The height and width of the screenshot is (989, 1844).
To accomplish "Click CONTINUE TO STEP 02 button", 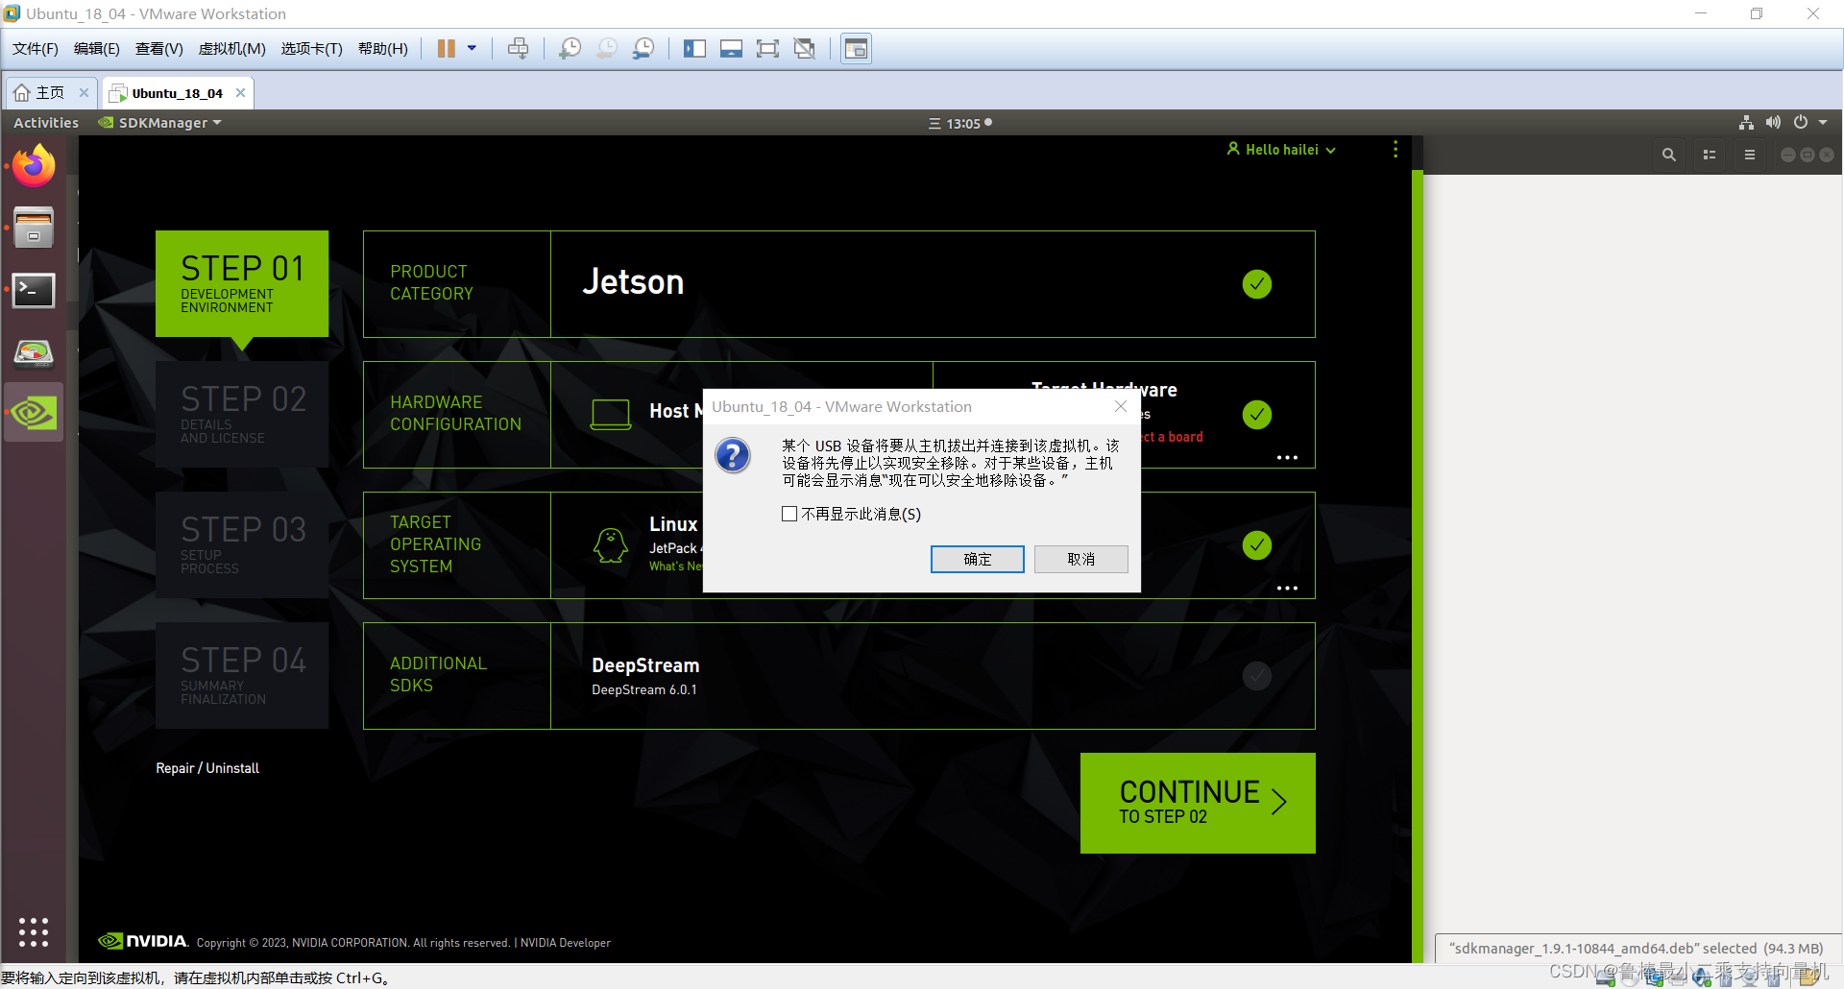I will pyautogui.click(x=1198, y=803).
